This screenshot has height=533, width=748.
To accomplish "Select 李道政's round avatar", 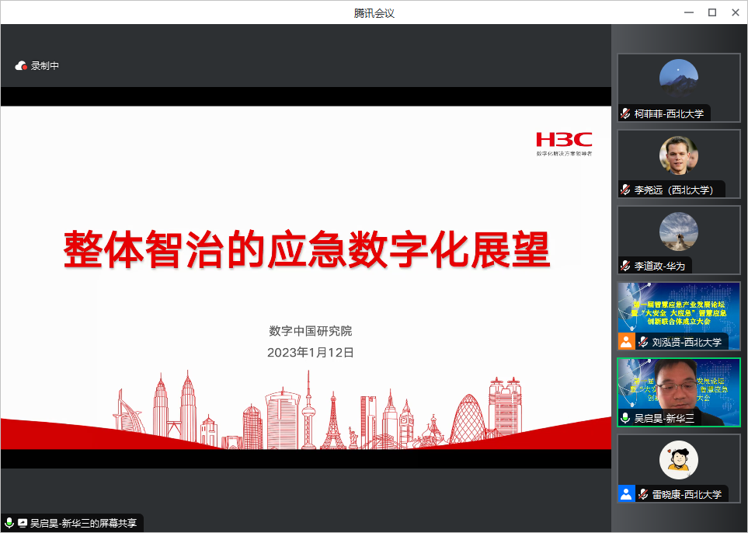I will click(678, 232).
